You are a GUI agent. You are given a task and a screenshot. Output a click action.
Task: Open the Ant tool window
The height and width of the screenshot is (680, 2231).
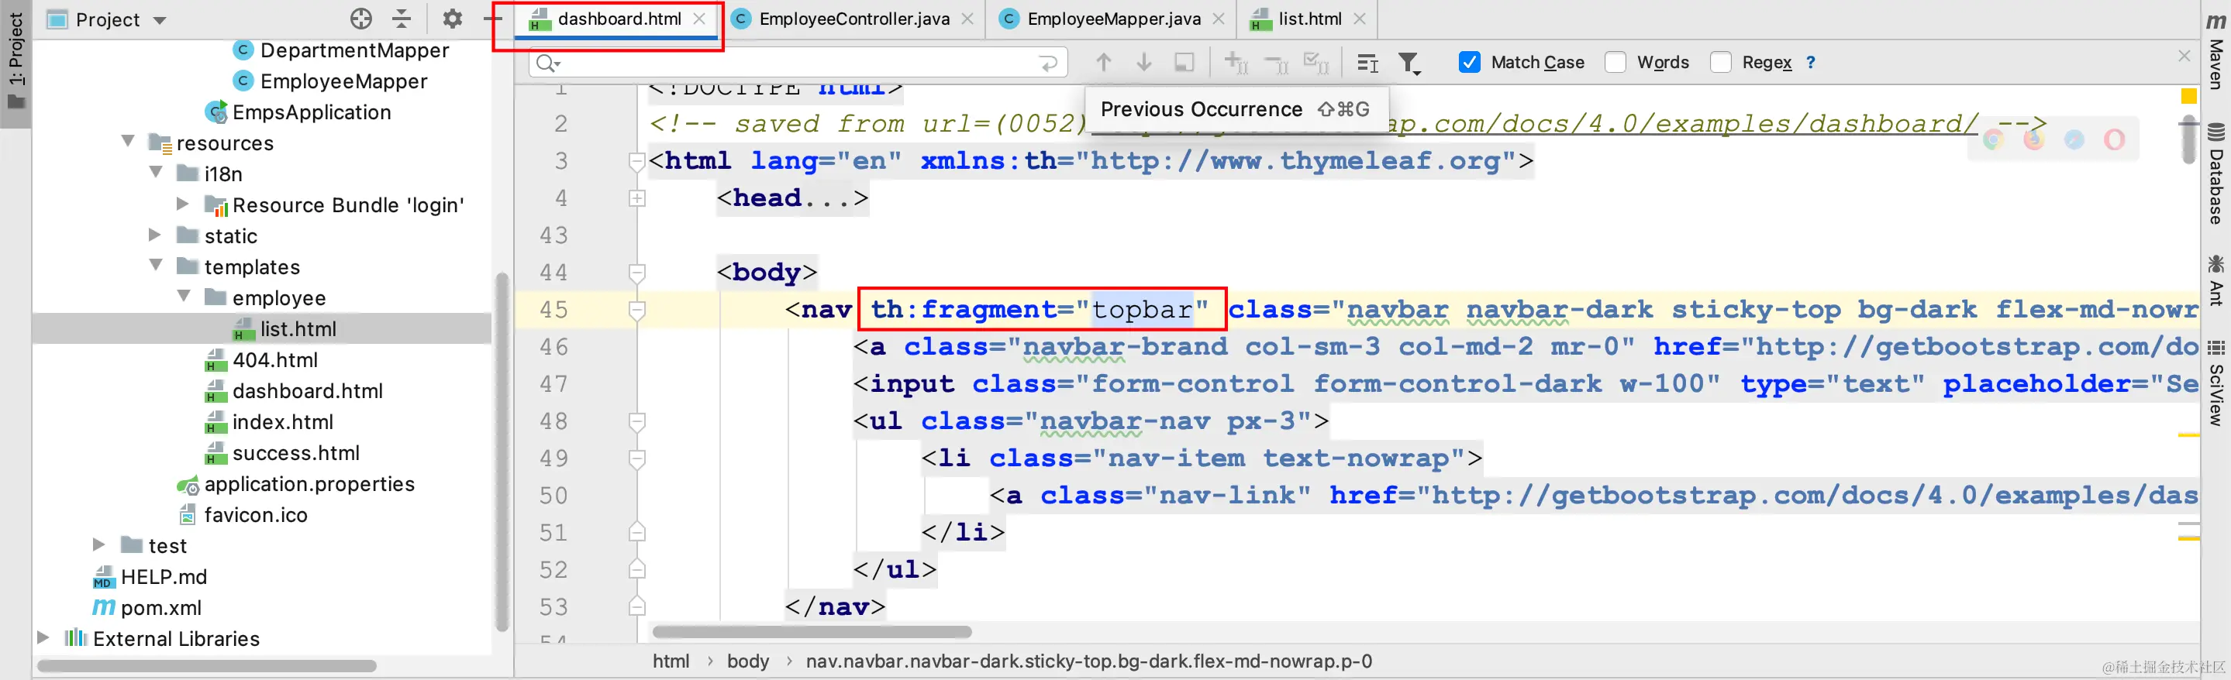tap(2216, 280)
